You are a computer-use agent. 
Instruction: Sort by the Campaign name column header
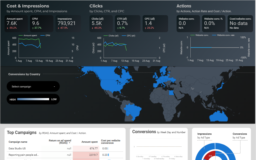18,142
